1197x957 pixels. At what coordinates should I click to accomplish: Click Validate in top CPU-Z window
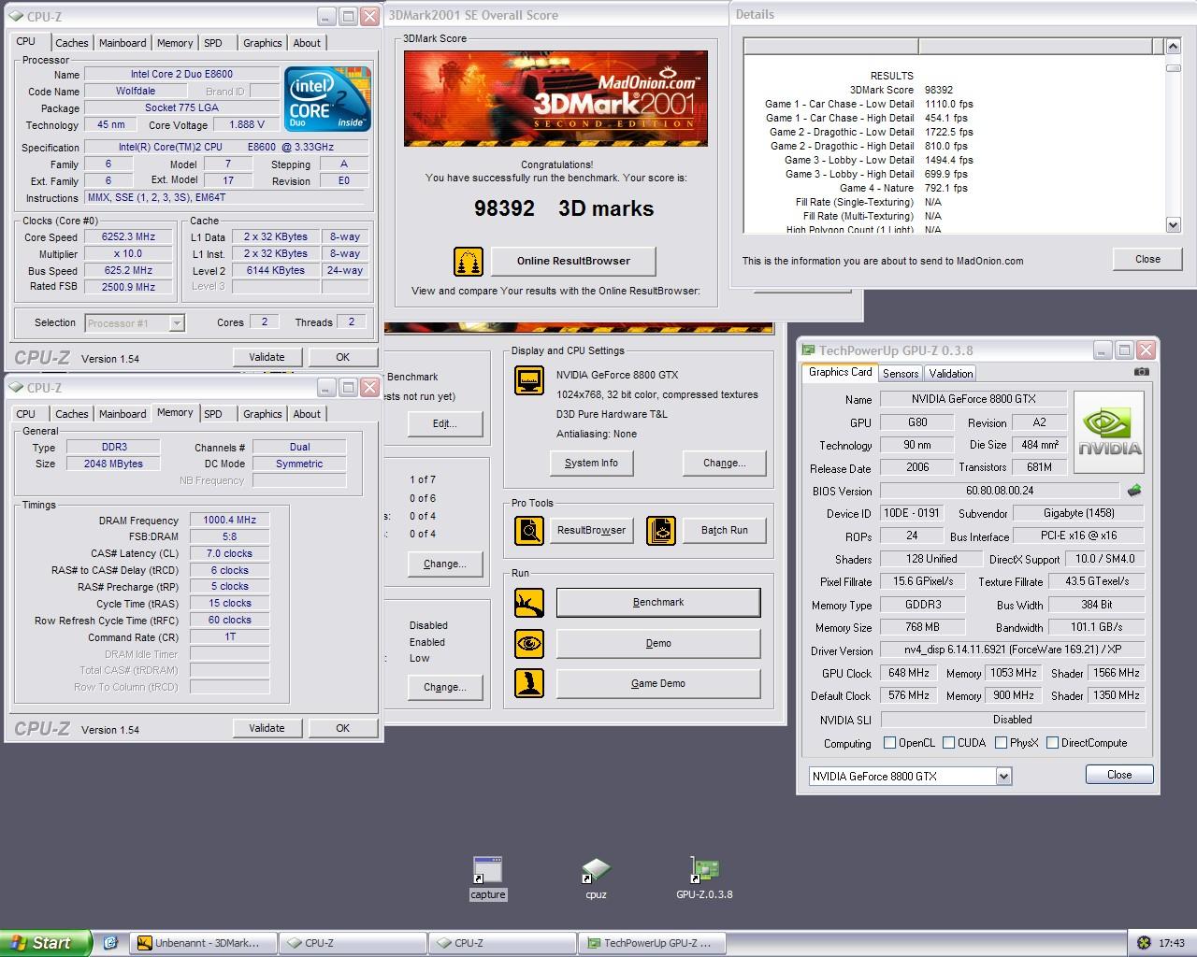(x=267, y=357)
